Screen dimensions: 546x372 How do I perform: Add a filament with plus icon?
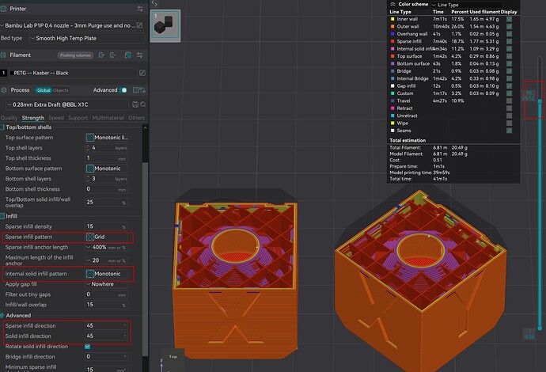coord(101,55)
